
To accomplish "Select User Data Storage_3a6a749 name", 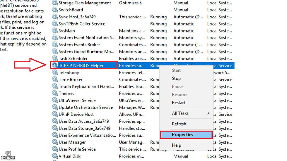I will pos(84,128).
